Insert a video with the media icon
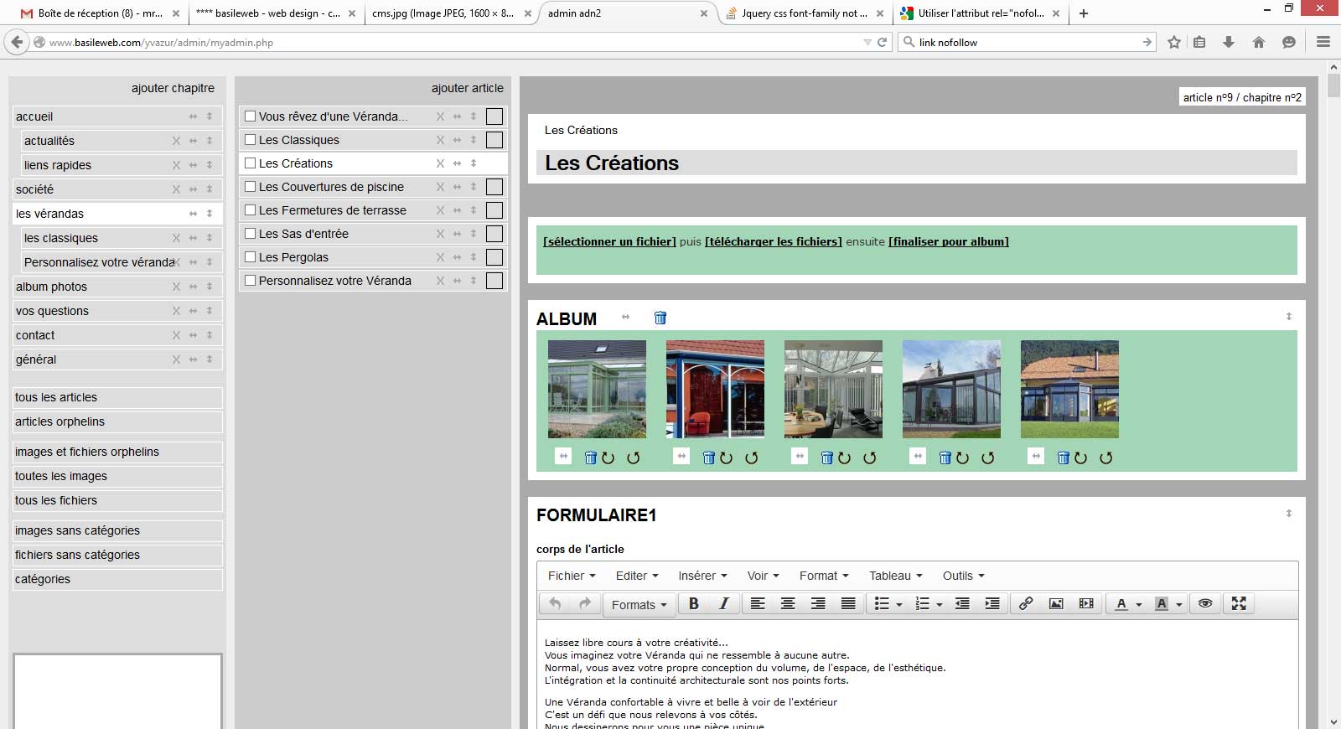The image size is (1341, 729). [1086, 603]
